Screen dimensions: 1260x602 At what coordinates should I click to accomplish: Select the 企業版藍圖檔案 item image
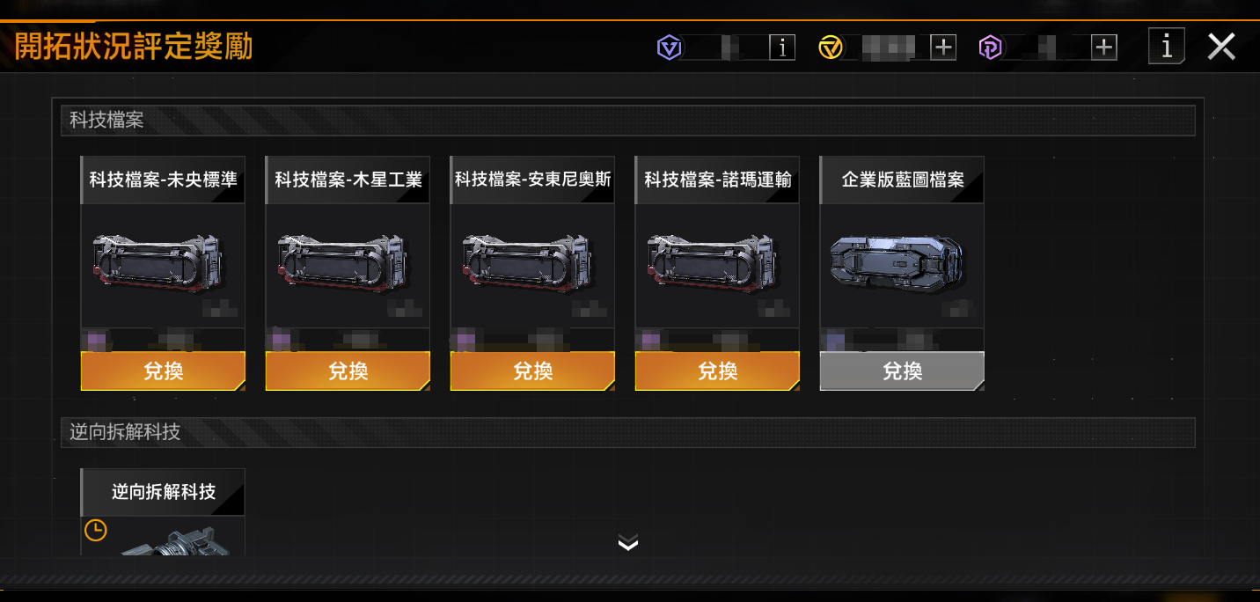(x=897, y=264)
